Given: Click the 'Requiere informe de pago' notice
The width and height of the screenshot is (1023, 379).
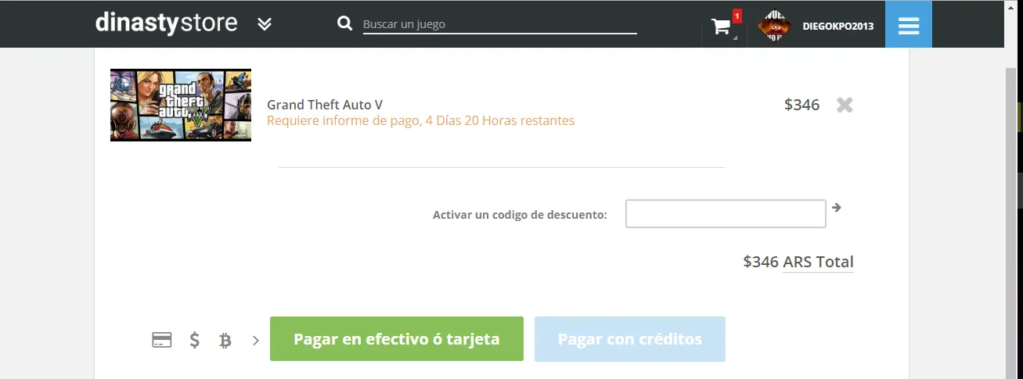Looking at the screenshot, I should pyautogui.click(x=421, y=120).
